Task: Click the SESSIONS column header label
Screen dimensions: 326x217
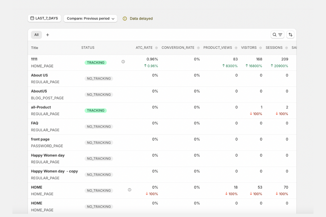Action: 274,48
